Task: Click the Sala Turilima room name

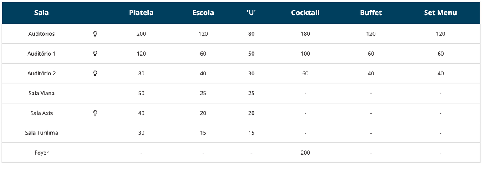Action: click(x=42, y=133)
